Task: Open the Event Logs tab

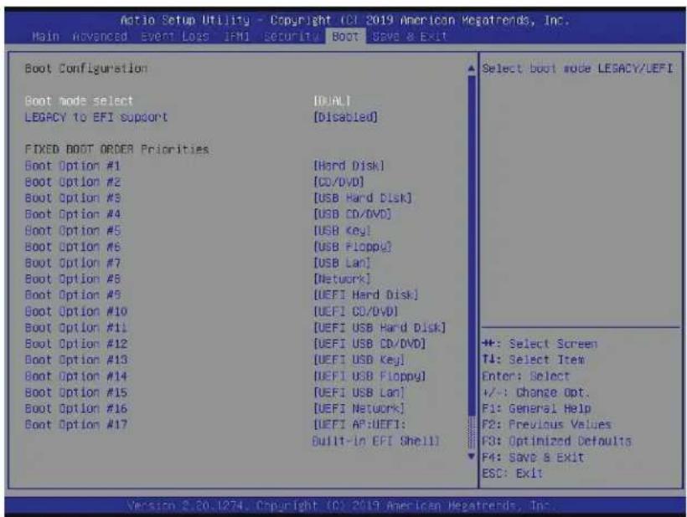Action: [175, 36]
